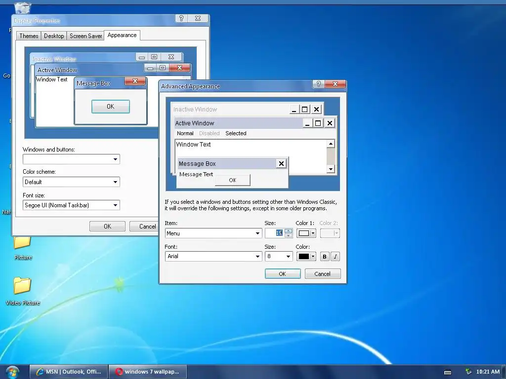
Task: Select the Picture folder icon on desktop
Action: 23,247
